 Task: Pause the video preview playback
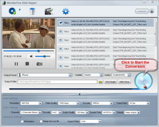16,64
